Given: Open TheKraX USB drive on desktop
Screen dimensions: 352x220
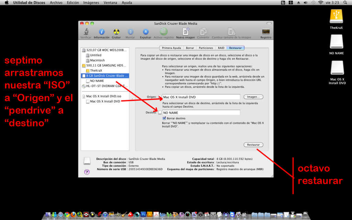Looking at the screenshot, I should click(336, 16).
